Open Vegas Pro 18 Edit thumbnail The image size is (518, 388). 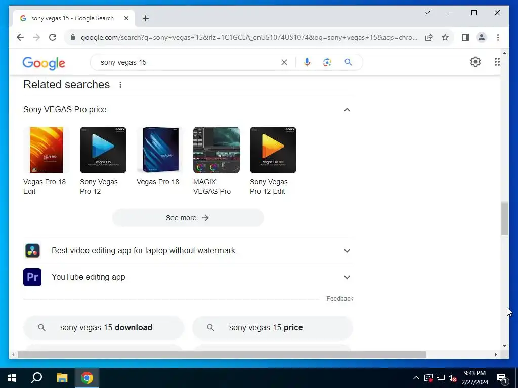click(x=46, y=150)
